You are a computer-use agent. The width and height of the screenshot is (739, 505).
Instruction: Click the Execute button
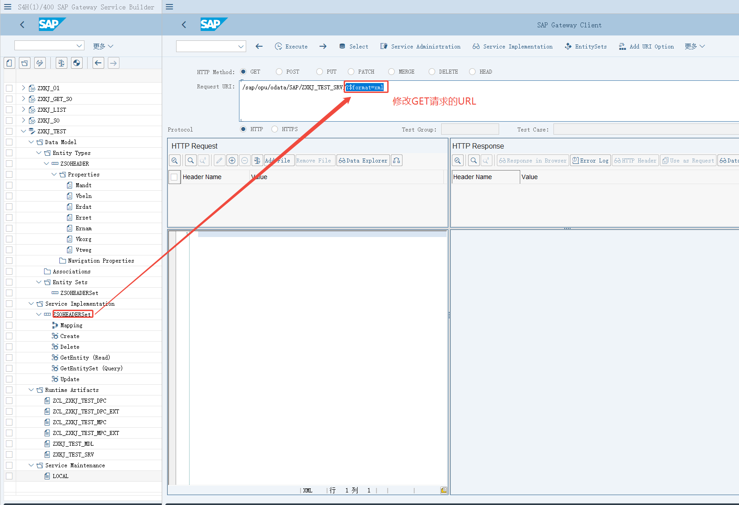(x=291, y=46)
